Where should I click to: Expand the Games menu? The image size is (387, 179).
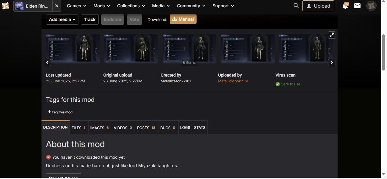coord(77,6)
